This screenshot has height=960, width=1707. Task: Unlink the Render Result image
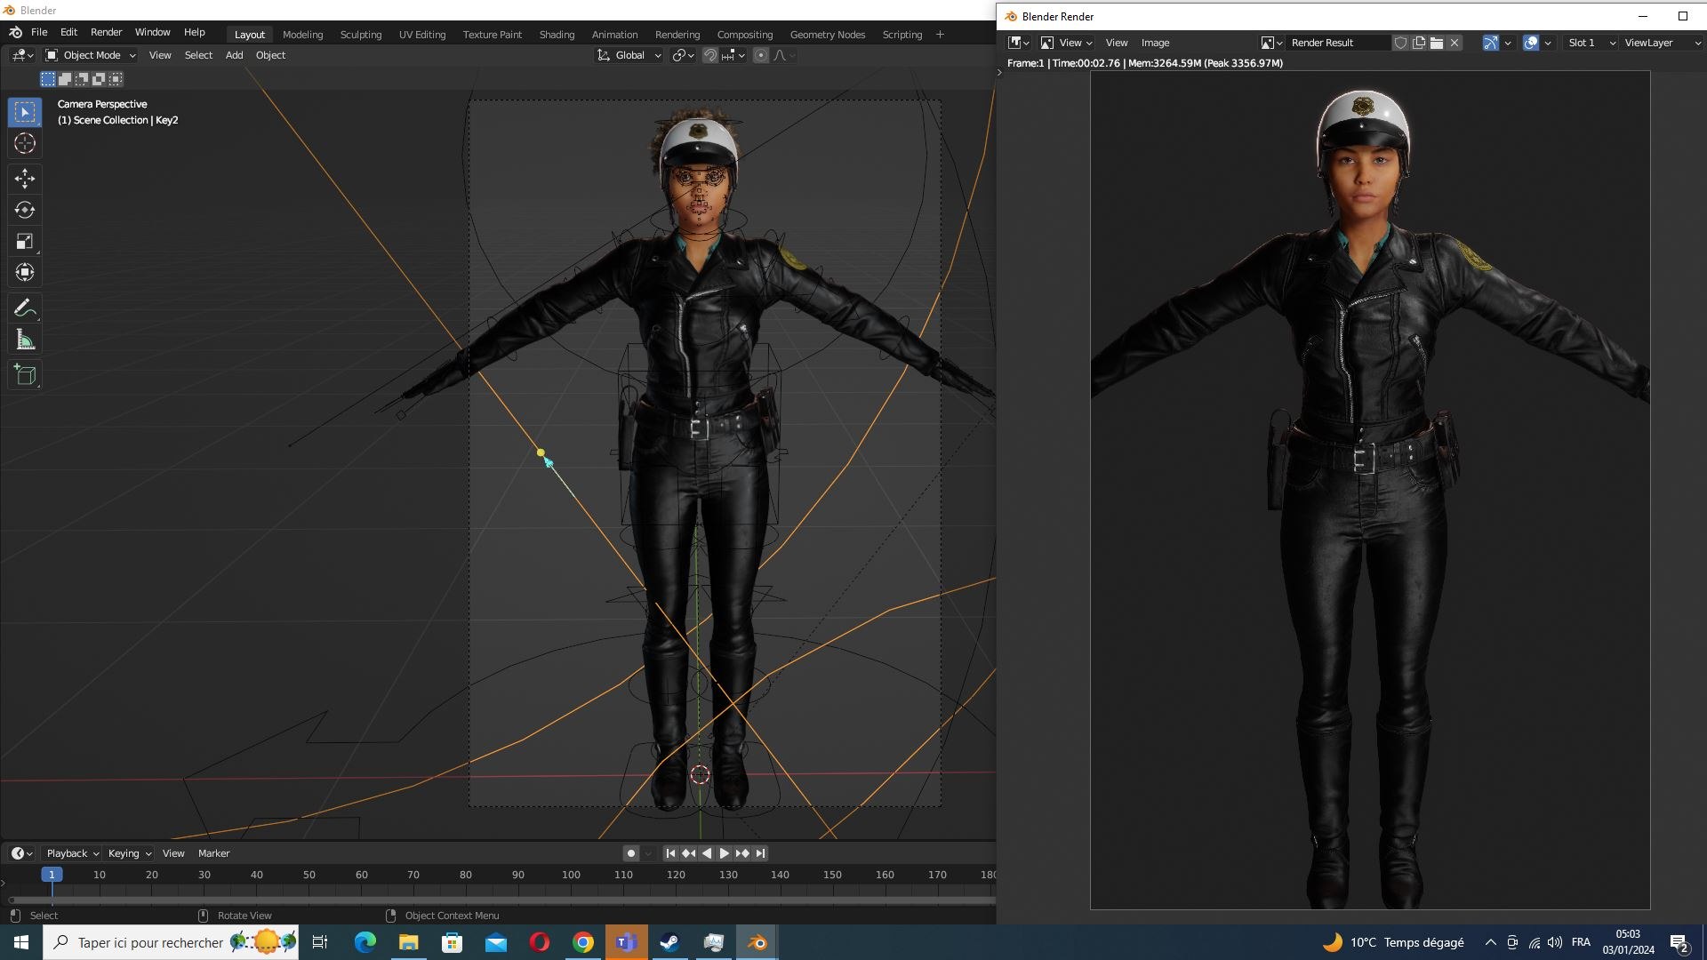click(1455, 43)
